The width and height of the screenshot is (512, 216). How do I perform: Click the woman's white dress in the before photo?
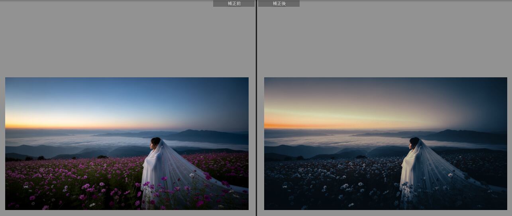point(151,171)
